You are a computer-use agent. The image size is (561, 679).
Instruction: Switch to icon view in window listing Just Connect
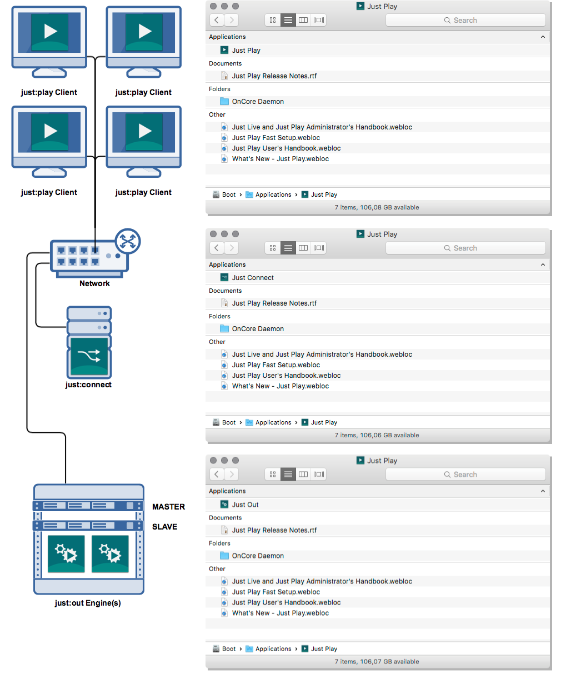pos(273,248)
